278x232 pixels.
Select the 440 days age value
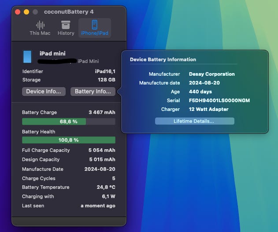(200, 92)
